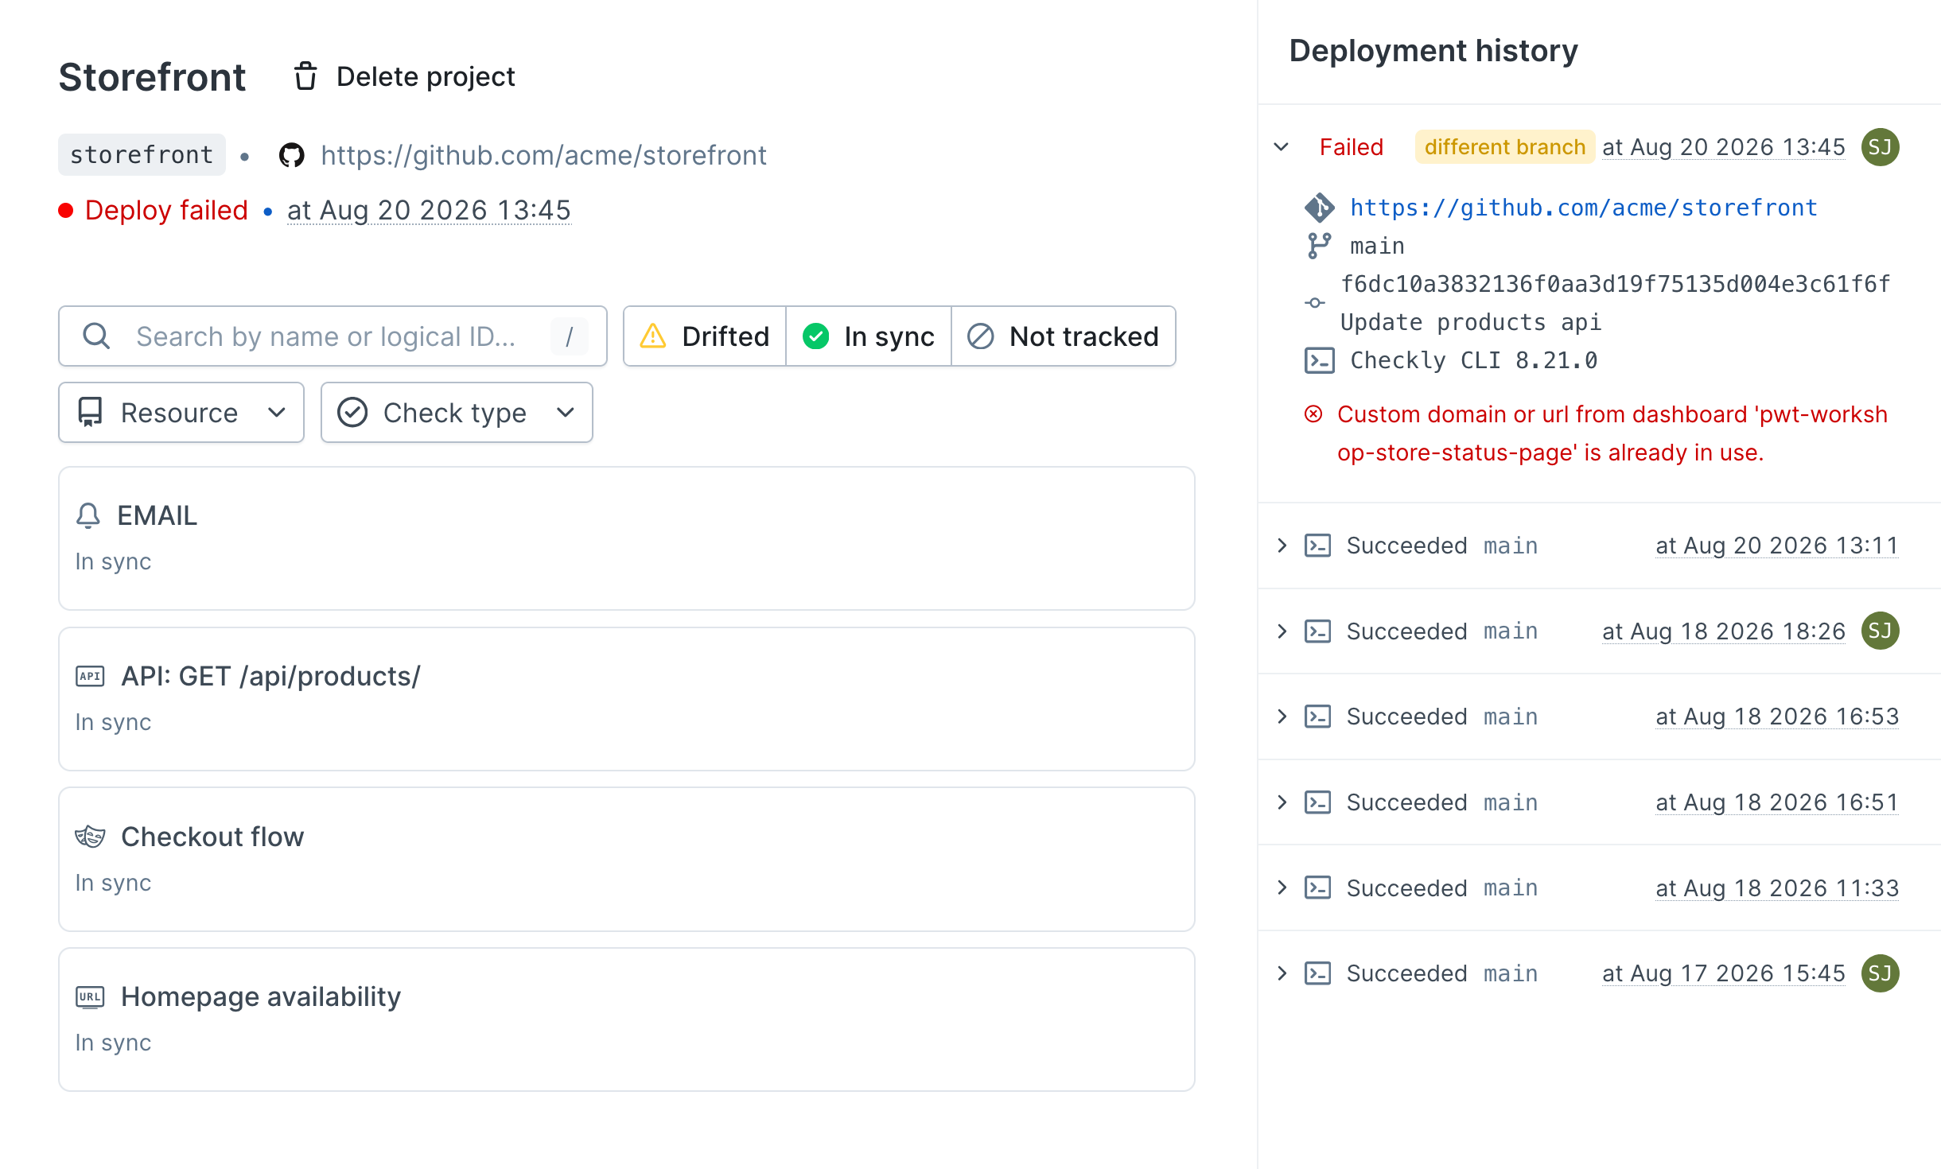This screenshot has height=1169, width=1941.
Task: Click SJ avatar on Aug 17 15:45 deployment
Action: tap(1880, 973)
